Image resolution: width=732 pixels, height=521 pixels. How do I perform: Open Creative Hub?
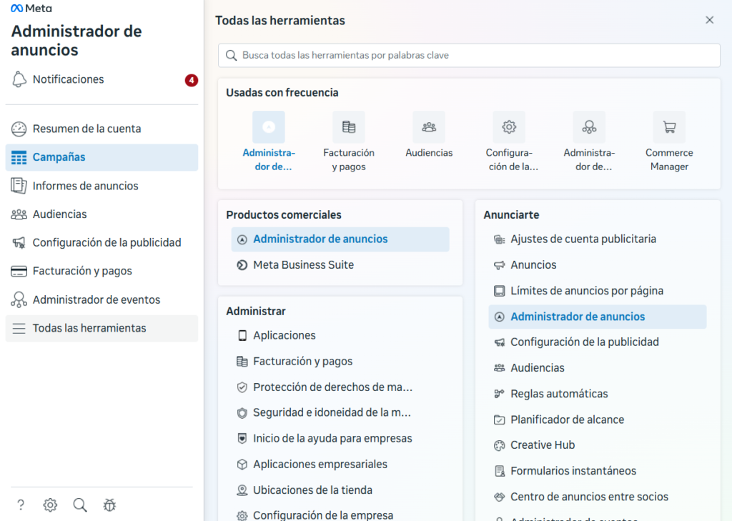click(x=598, y=445)
